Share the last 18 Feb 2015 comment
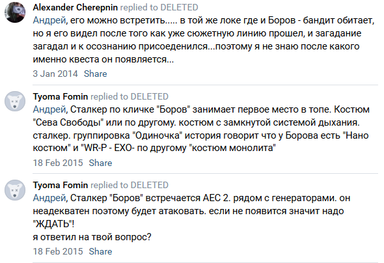The image size is (384, 263). click(x=100, y=251)
